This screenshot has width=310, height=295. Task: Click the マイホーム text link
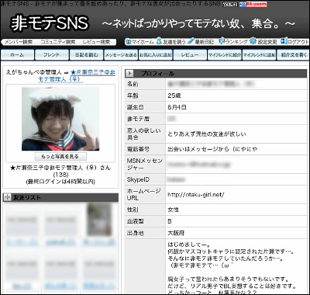coord(143,42)
